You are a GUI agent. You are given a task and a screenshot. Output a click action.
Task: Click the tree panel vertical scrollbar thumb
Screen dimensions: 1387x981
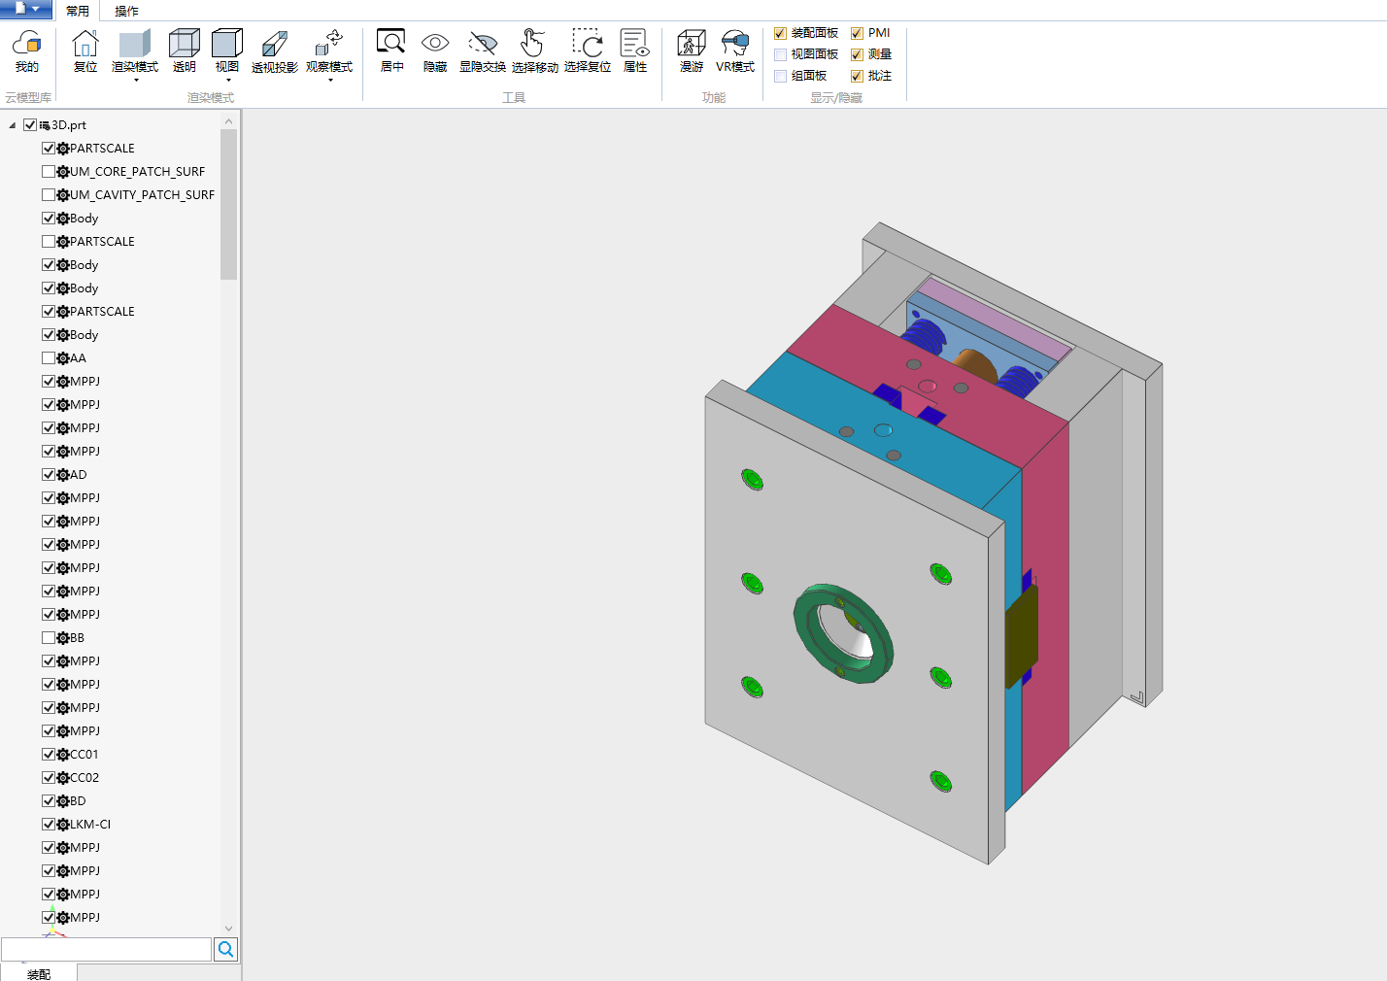(229, 204)
